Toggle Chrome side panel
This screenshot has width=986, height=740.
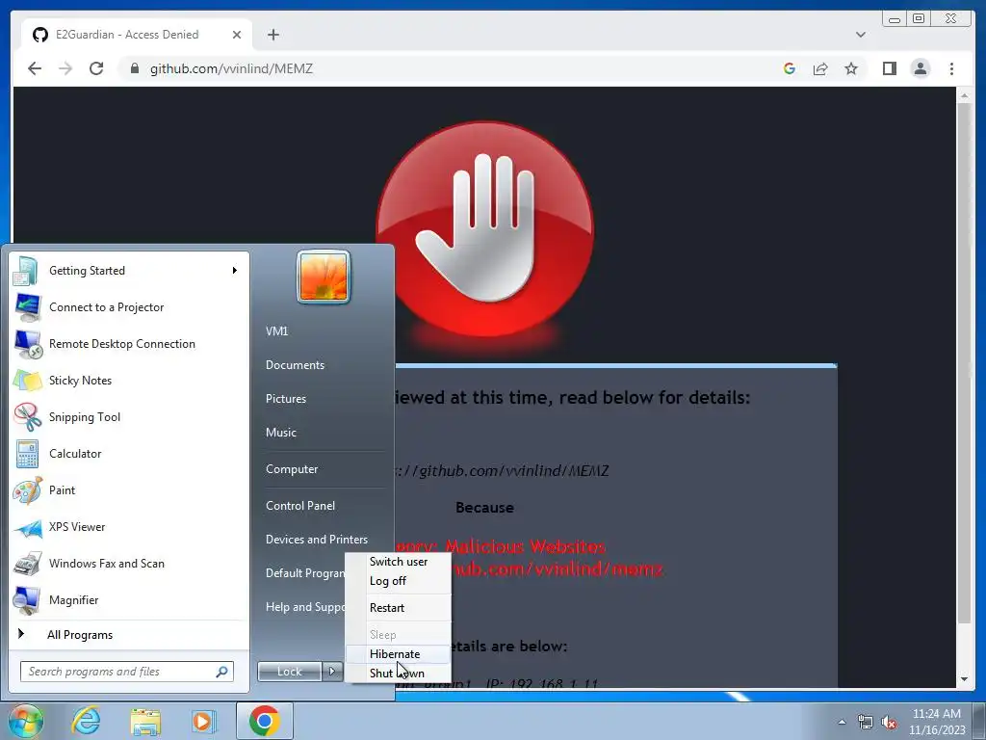click(x=889, y=68)
